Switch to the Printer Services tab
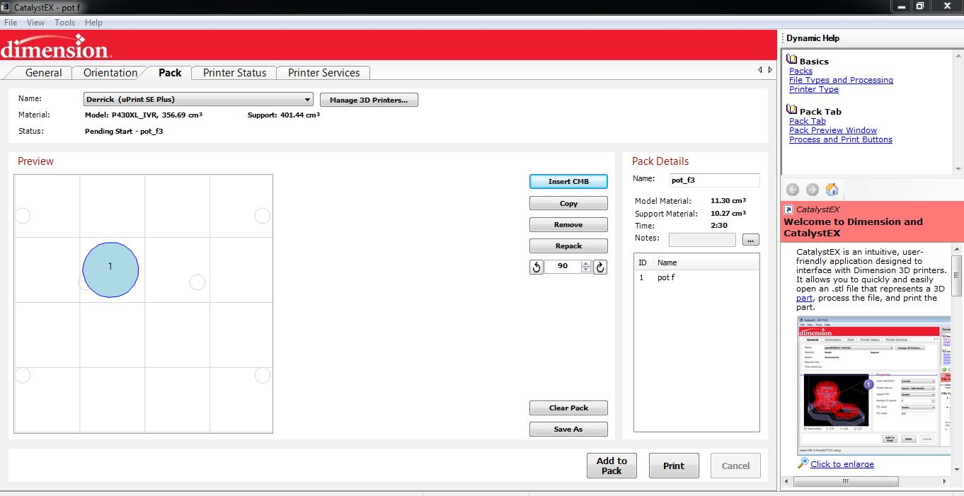 pos(323,73)
